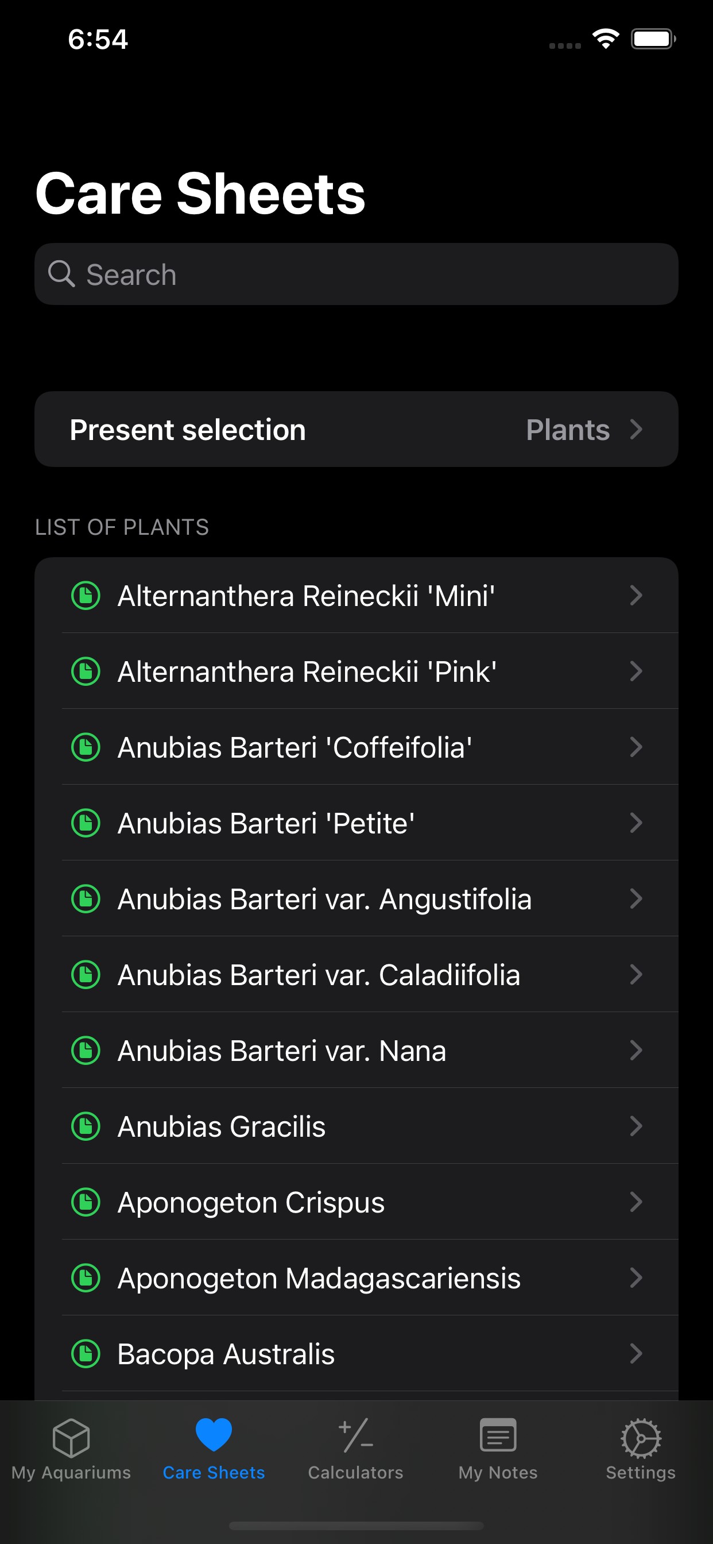Screen dimensions: 713x1544
Task: Tap green sheet icon beside Aponogeton Crispus
Action: click(86, 1202)
